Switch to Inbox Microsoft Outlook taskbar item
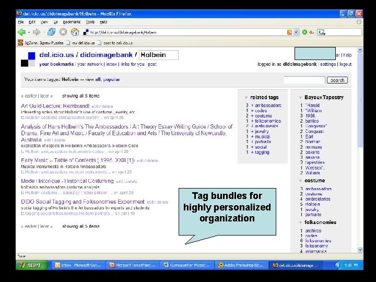Screen dimensions: 376x282 click(x=78, y=265)
